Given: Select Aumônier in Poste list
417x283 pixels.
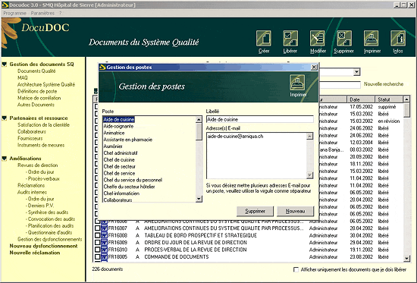Looking at the screenshot, I should [x=113, y=146].
